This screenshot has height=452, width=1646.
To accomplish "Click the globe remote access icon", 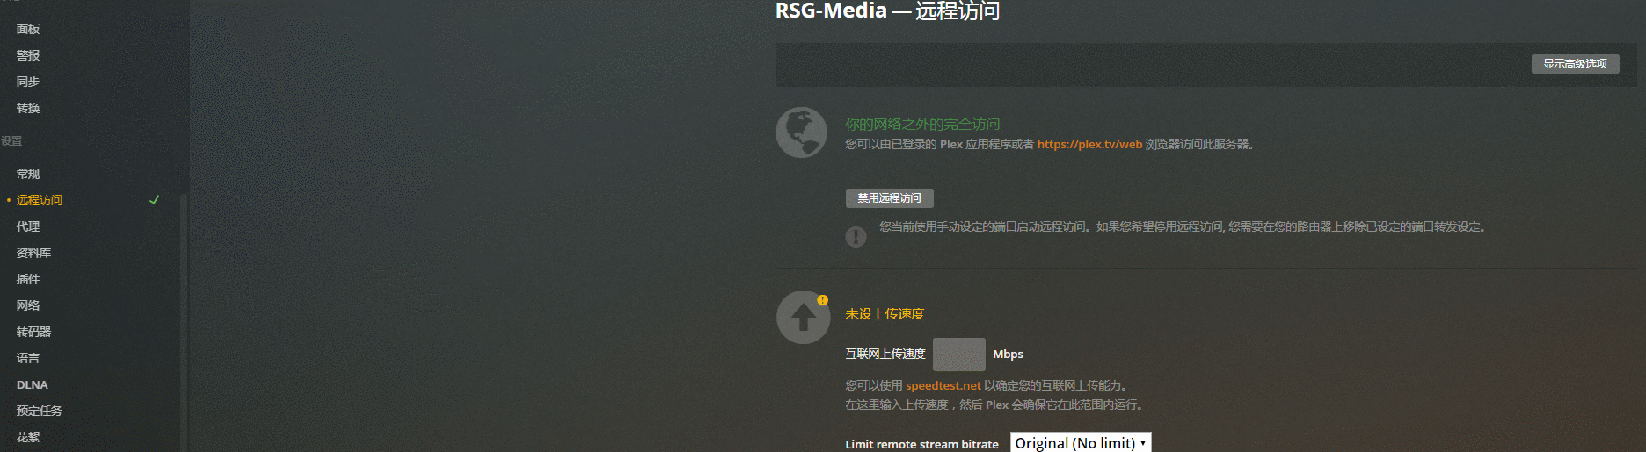I will [x=801, y=133].
